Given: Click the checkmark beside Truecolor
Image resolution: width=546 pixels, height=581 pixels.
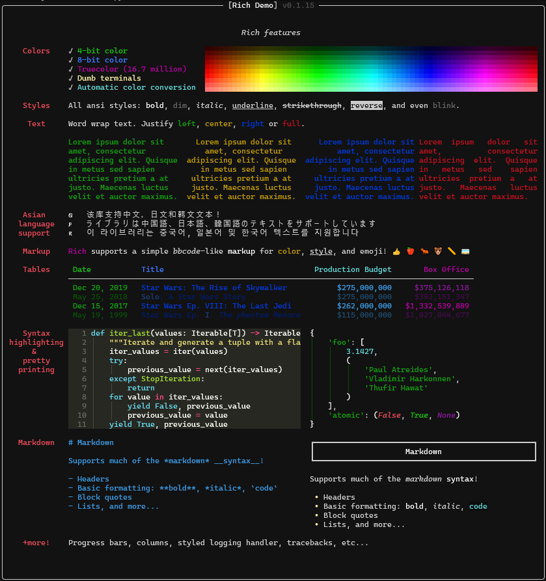Looking at the screenshot, I should 71,69.
